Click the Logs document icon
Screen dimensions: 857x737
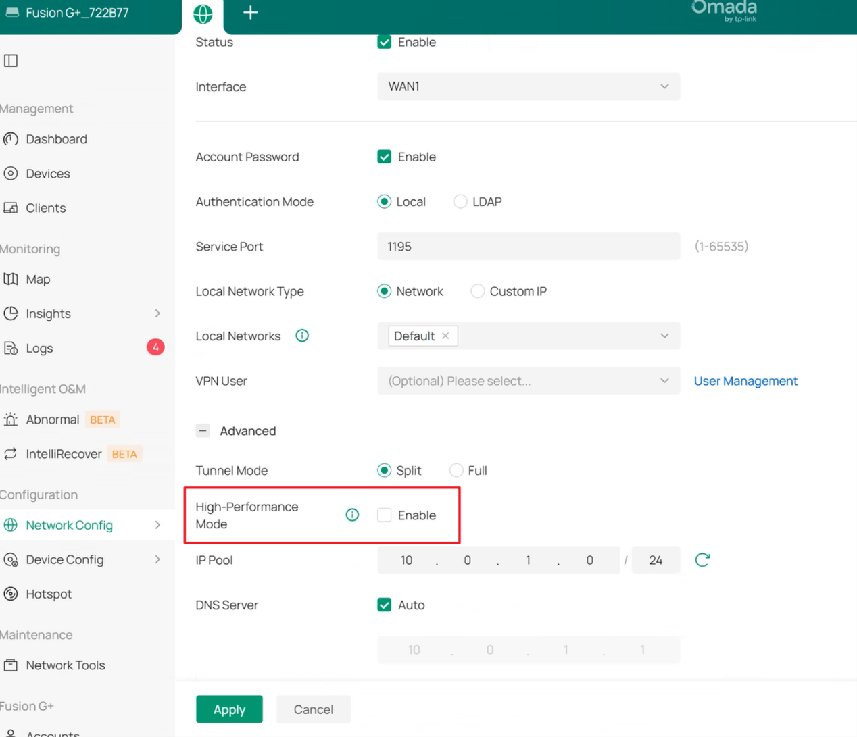click(11, 348)
